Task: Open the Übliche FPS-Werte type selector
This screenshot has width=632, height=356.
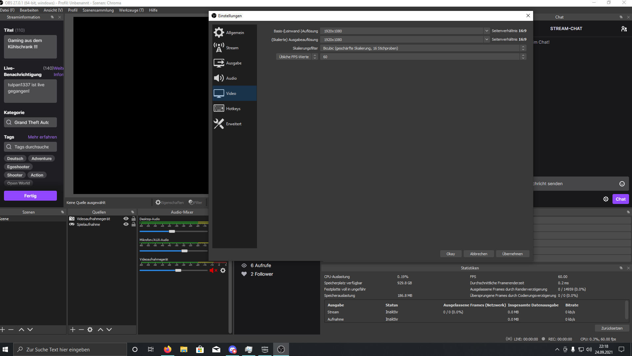Action: [315, 57]
